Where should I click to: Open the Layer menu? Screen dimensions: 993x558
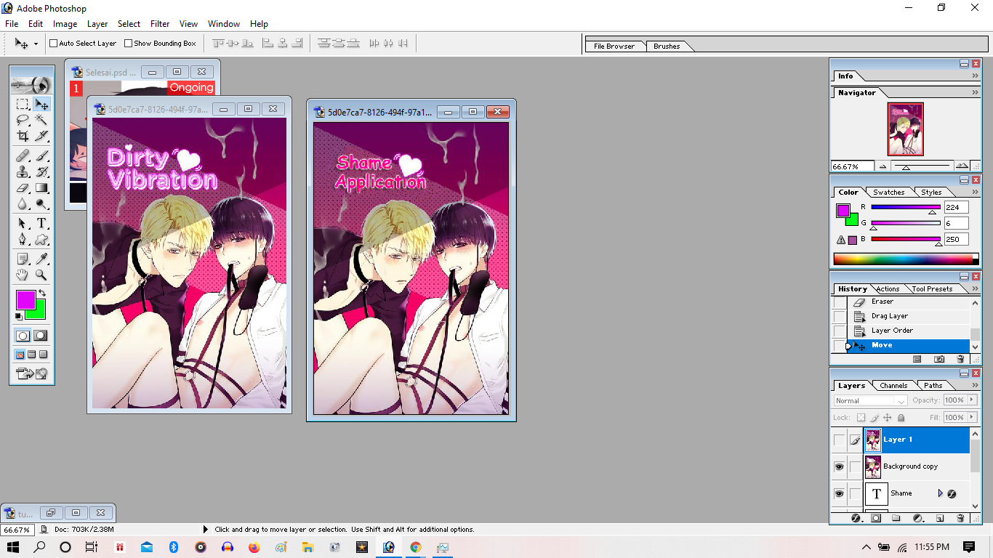(x=97, y=24)
